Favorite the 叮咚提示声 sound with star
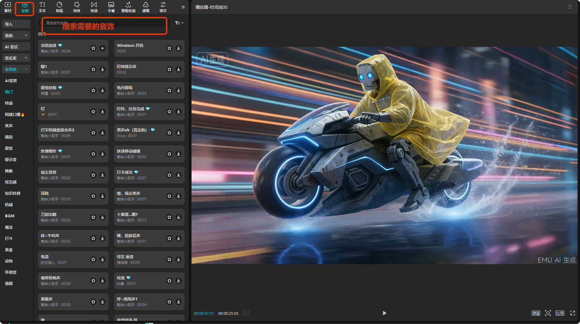 (x=169, y=69)
